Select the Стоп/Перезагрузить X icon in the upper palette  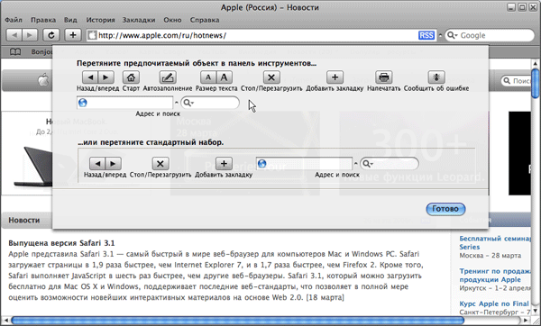click(271, 77)
